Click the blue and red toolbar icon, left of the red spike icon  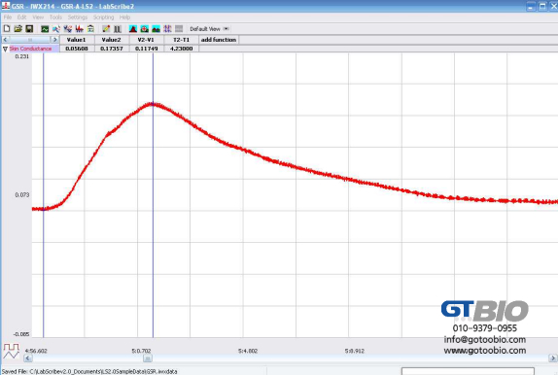coord(68,29)
